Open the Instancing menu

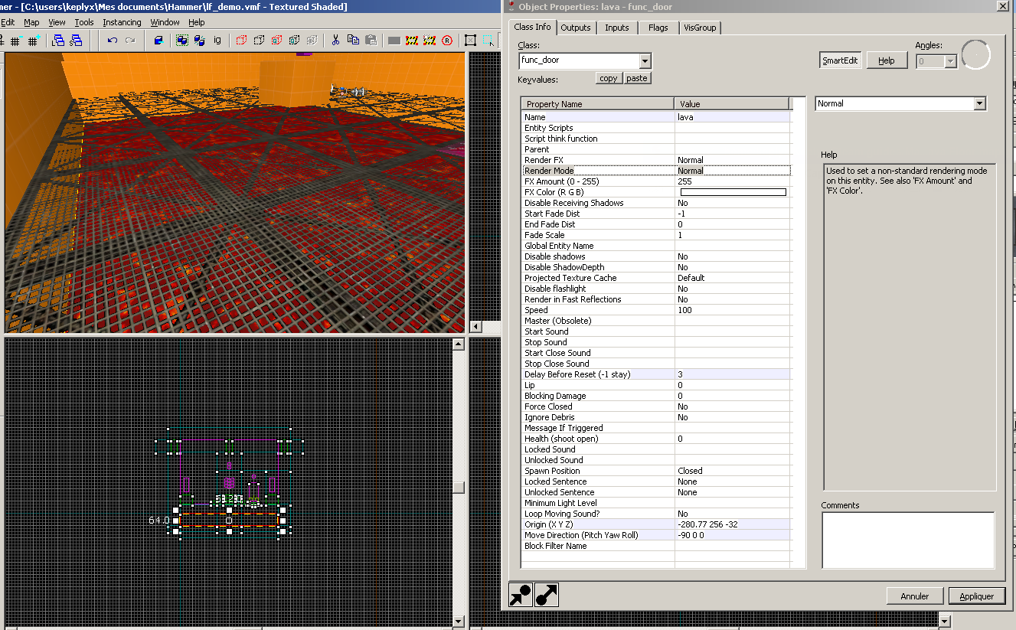(x=122, y=22)
